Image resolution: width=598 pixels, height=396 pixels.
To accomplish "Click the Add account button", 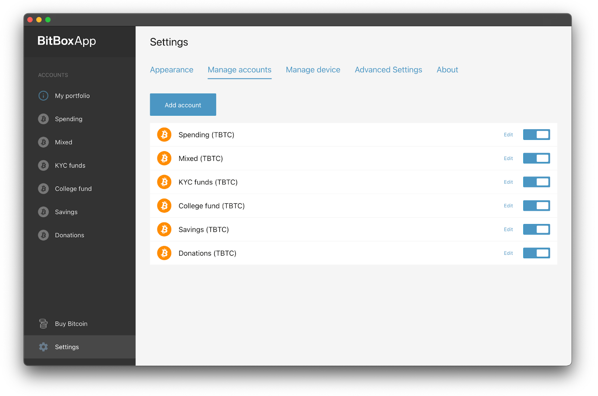I will (x=183, y=105).
